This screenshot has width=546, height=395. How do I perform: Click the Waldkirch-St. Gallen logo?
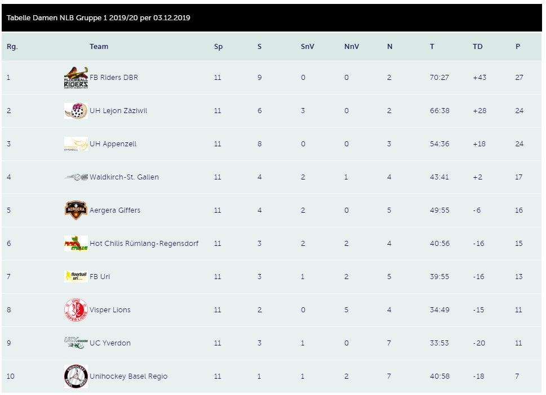pyautogui.click(x=76, y=177)
